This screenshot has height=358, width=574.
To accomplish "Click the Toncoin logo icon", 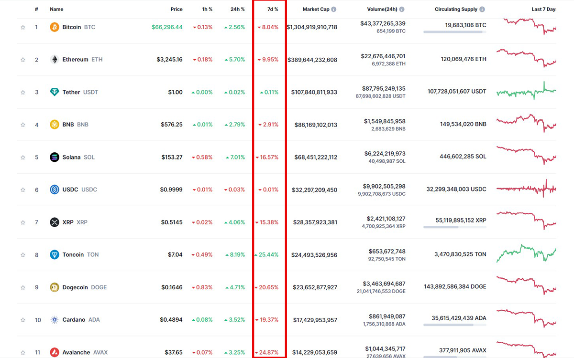I will (55, 255).
